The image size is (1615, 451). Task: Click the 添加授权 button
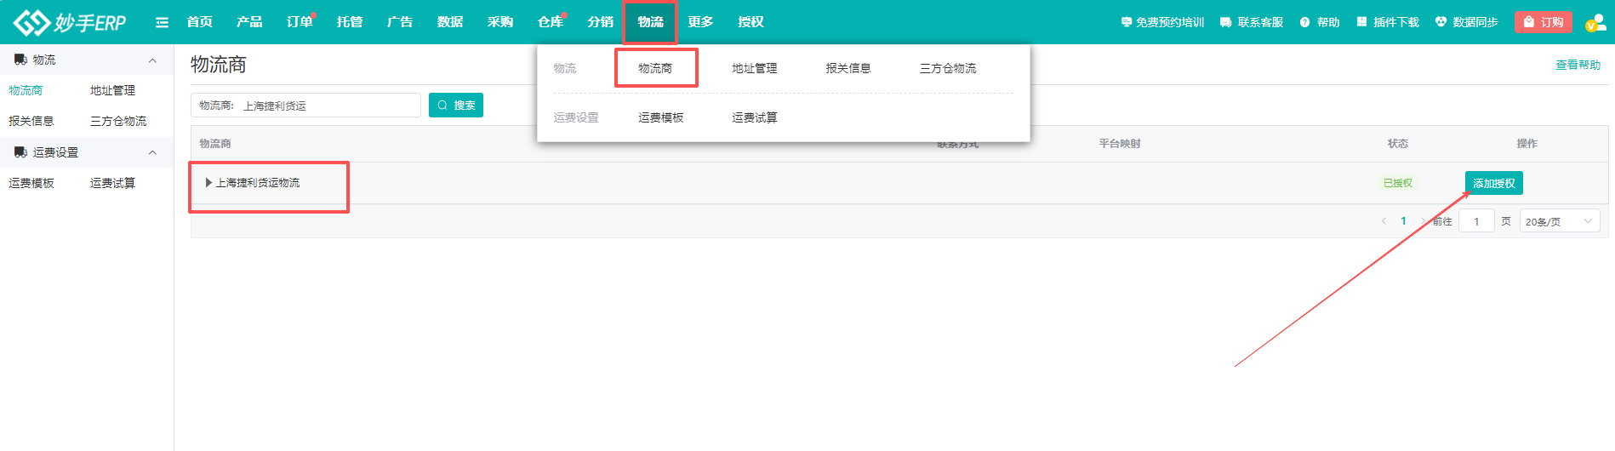coord(1494,183)
